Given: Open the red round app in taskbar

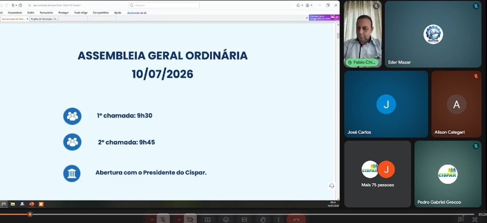Looking at the screenshot, I should [x=32, y=204].
